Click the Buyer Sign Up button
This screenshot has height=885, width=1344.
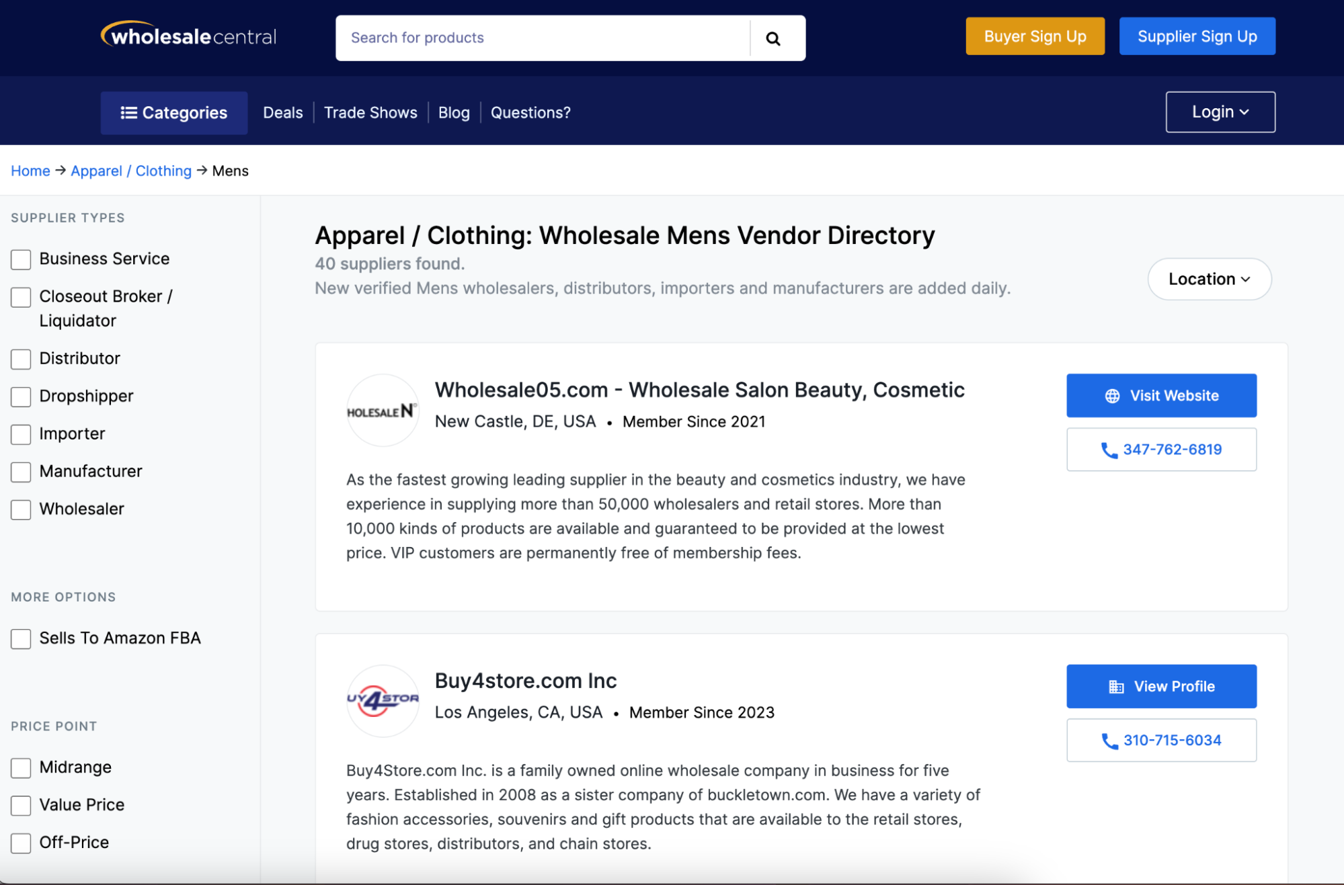click(x=1035, y=36)
